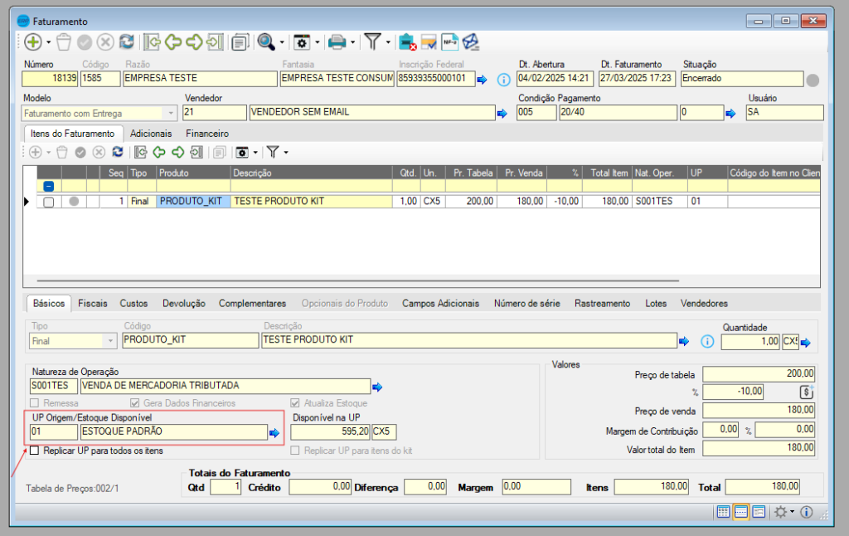The image size is (849, 536).
Task: Click the printer icon
Action: [337, 42]
